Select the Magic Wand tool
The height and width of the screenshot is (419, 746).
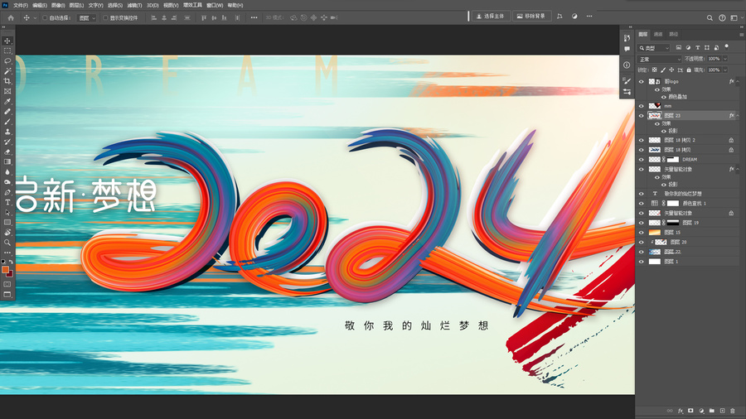[x=7, y=70]
